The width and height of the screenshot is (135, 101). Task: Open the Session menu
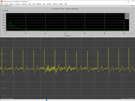click(x=6, y=4)
